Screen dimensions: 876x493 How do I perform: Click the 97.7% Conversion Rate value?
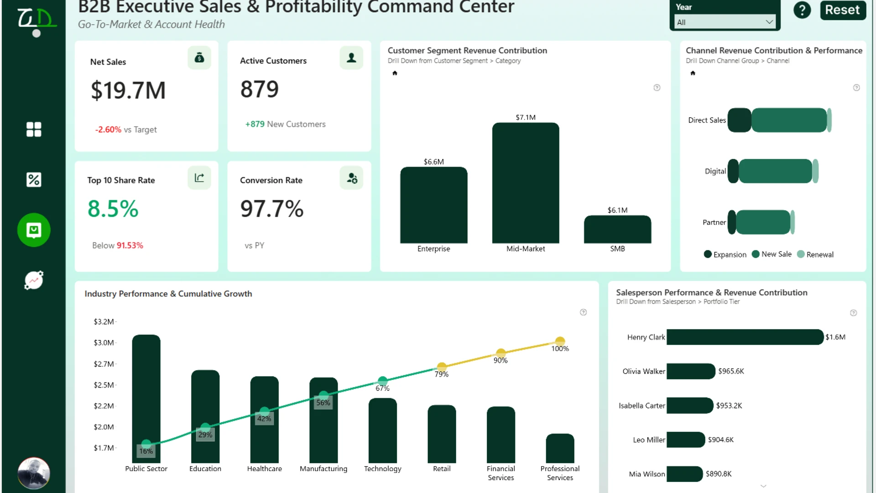(x=271, y=209)
